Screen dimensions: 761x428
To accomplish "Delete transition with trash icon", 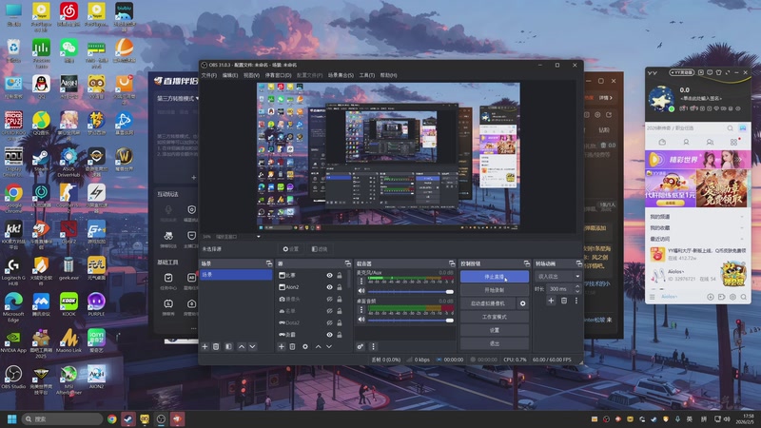I will pos(564,301).
